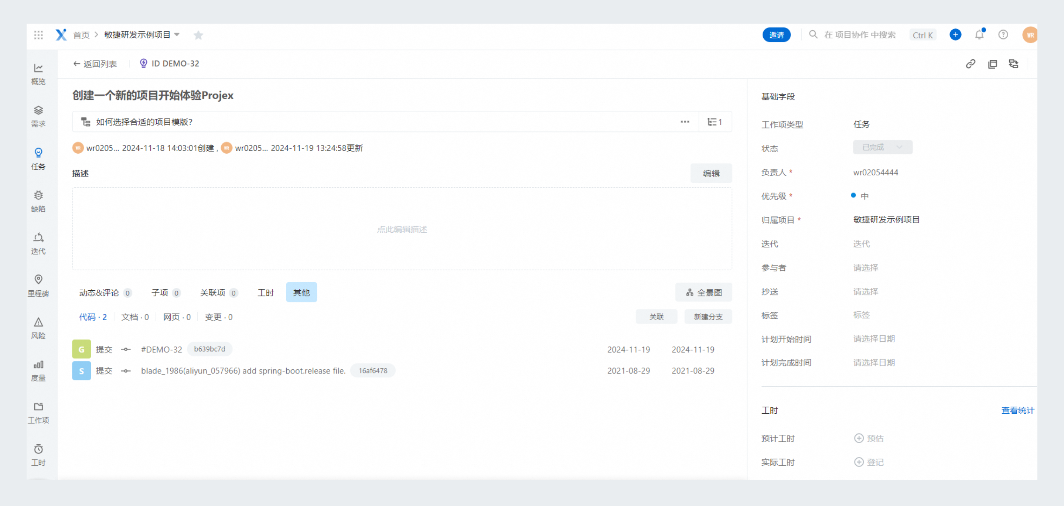Open the user avatar menu

click(1030, 35)
